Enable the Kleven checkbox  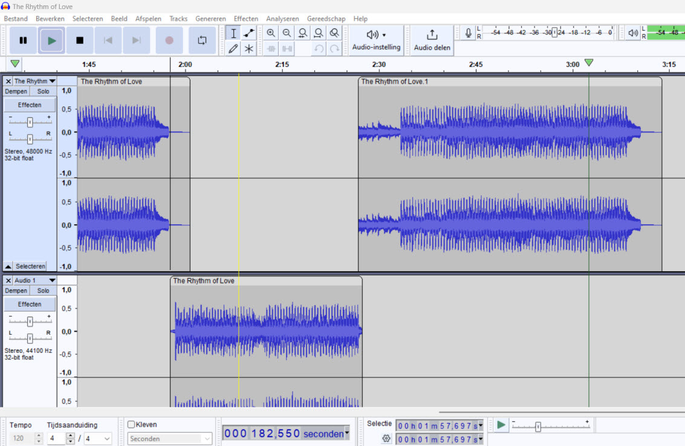(x=131, y=425)
